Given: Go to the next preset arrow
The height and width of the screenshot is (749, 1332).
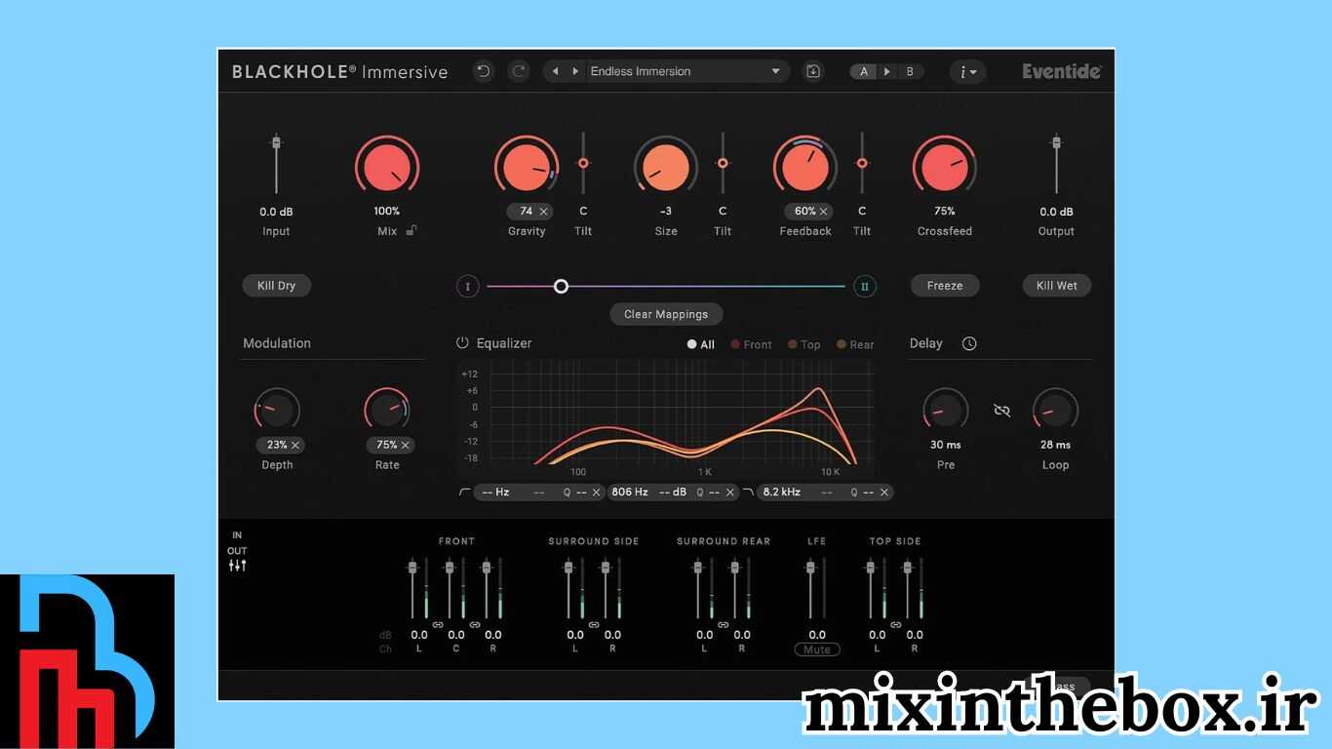Looking at the screenshot, I should [x=575, y=71].
